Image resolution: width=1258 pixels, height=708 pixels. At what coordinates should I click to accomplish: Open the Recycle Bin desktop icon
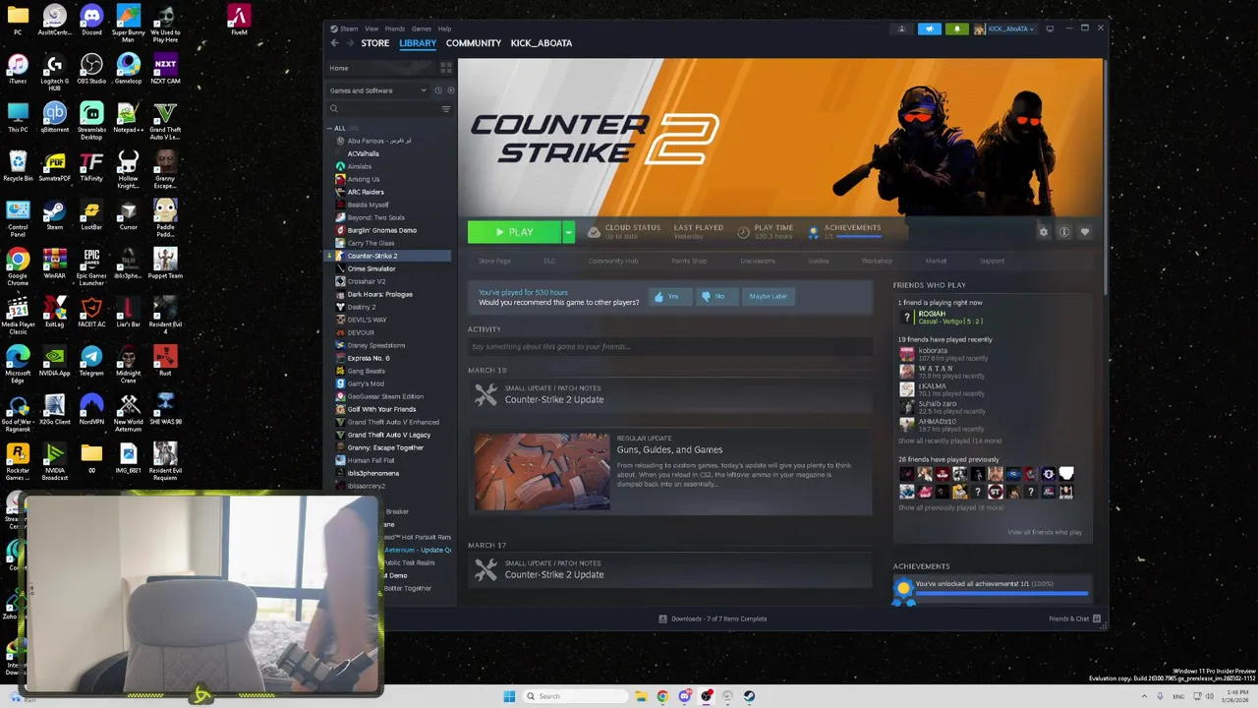(17, 166)
